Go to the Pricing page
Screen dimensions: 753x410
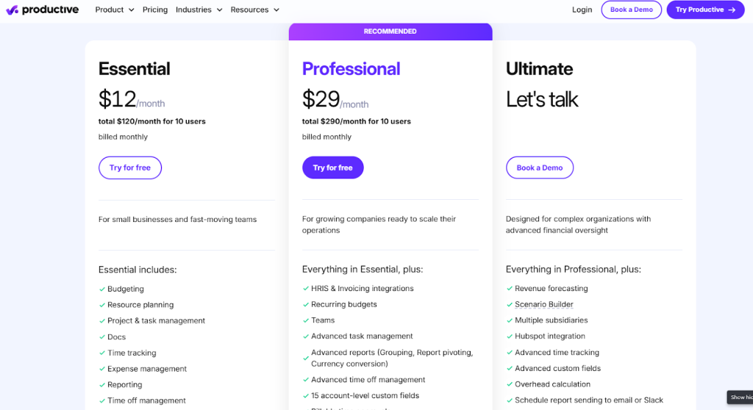[155, 10]
